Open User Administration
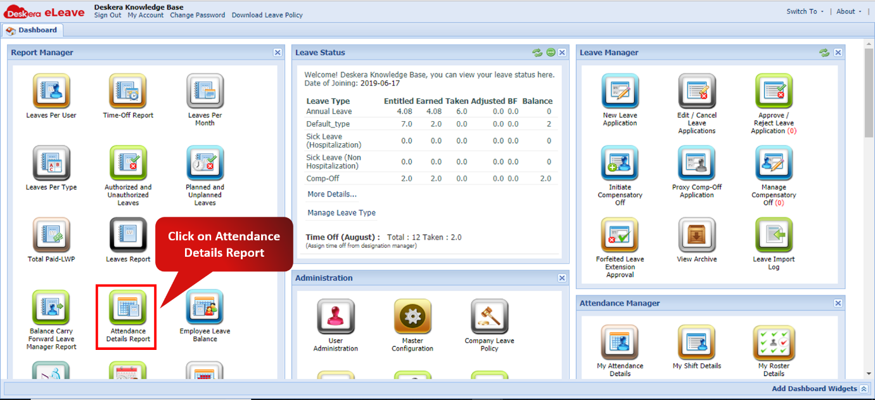 coord(336,317)
